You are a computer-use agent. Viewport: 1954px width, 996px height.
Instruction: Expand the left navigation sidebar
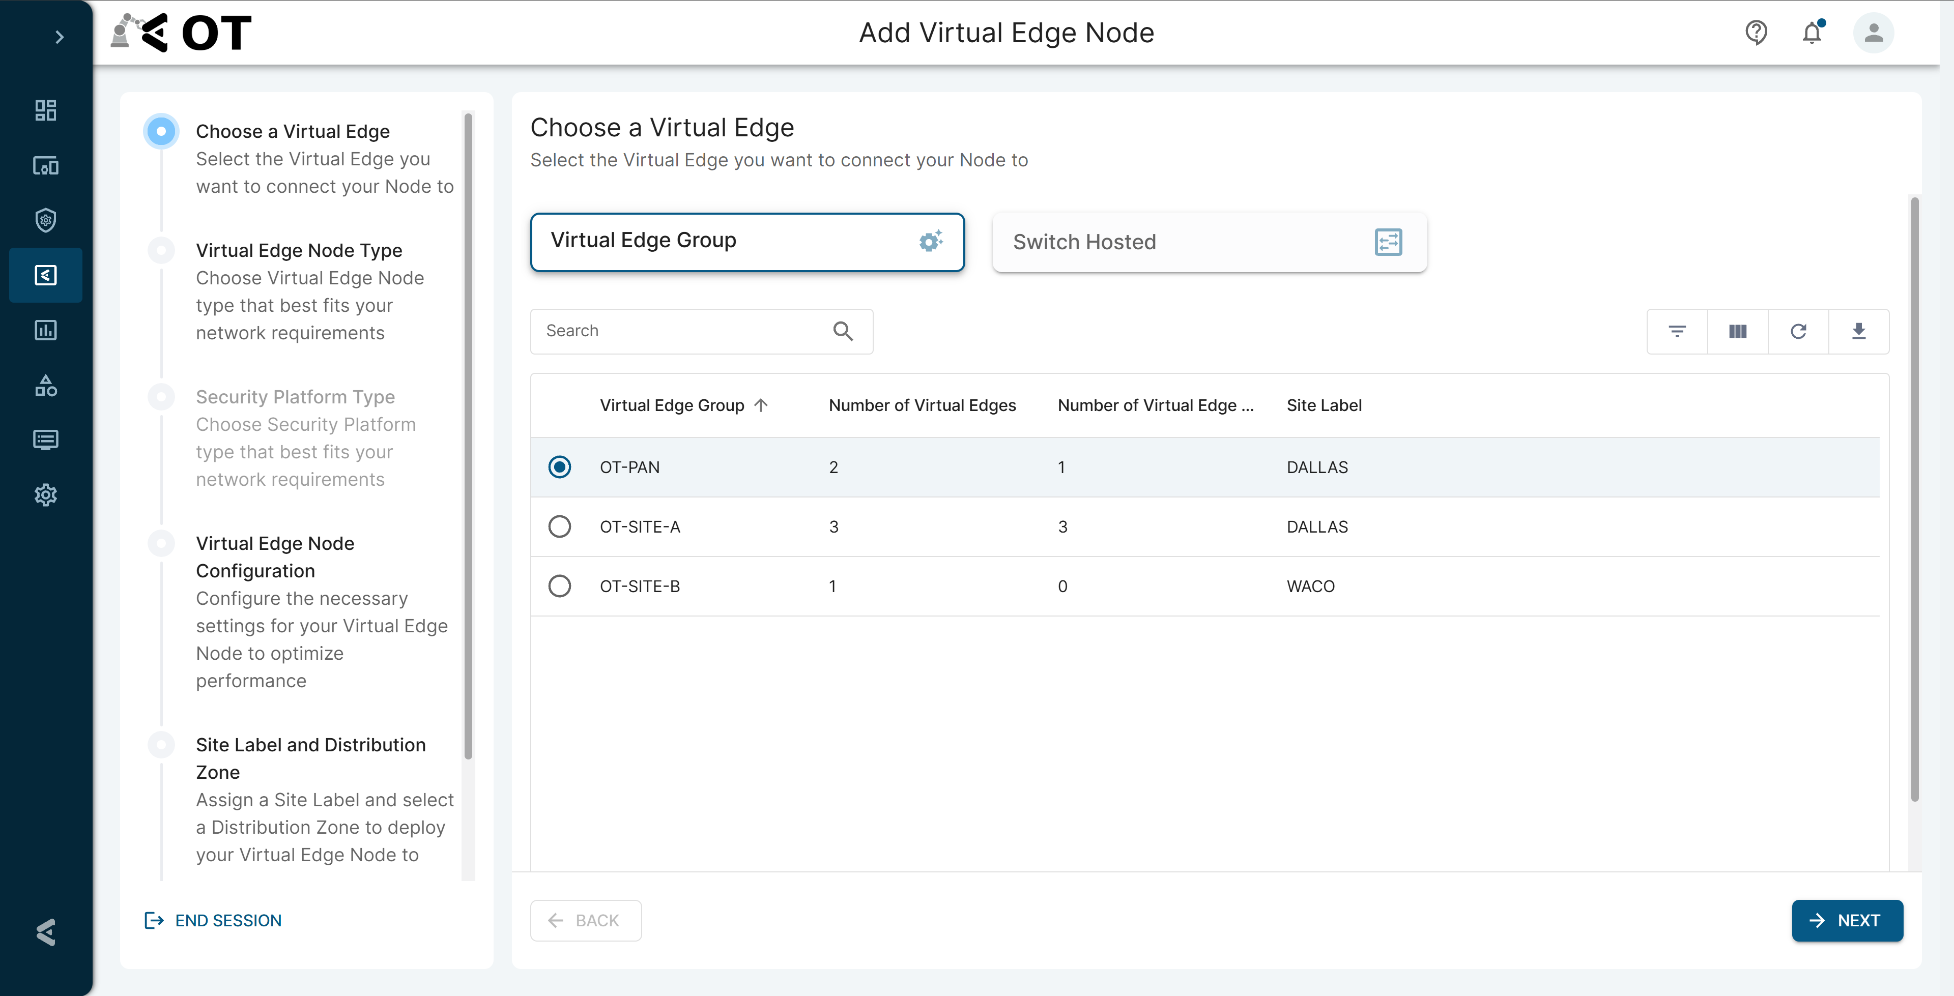pyautogui.click(x=60, y=37)
